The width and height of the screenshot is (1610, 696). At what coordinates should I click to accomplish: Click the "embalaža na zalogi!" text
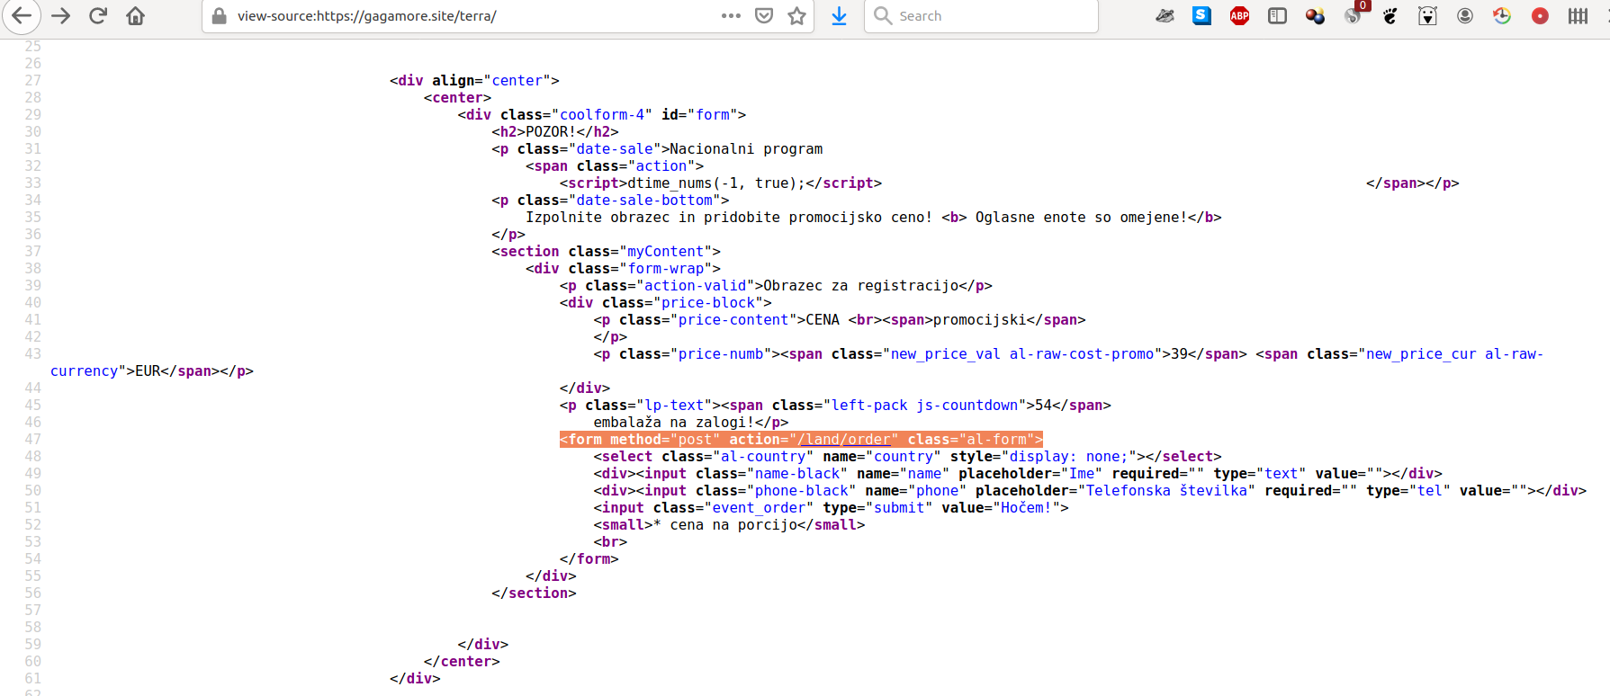(x=674, y=423)
